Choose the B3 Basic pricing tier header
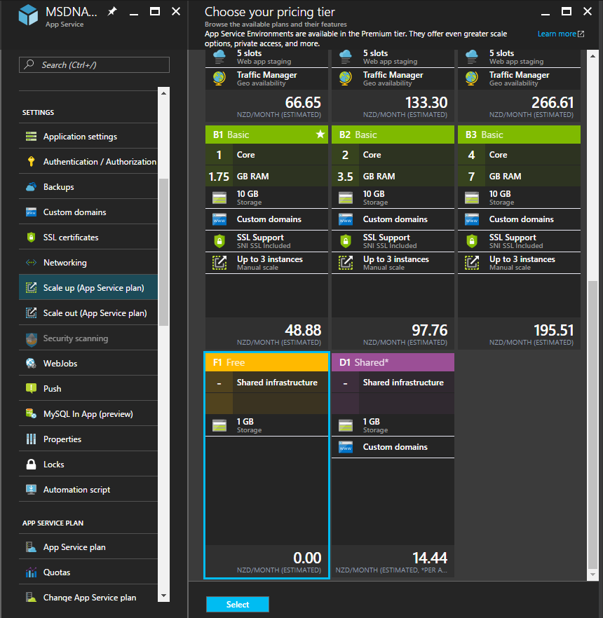This screenshot has height=618, width=603. (x=519, y=135)
